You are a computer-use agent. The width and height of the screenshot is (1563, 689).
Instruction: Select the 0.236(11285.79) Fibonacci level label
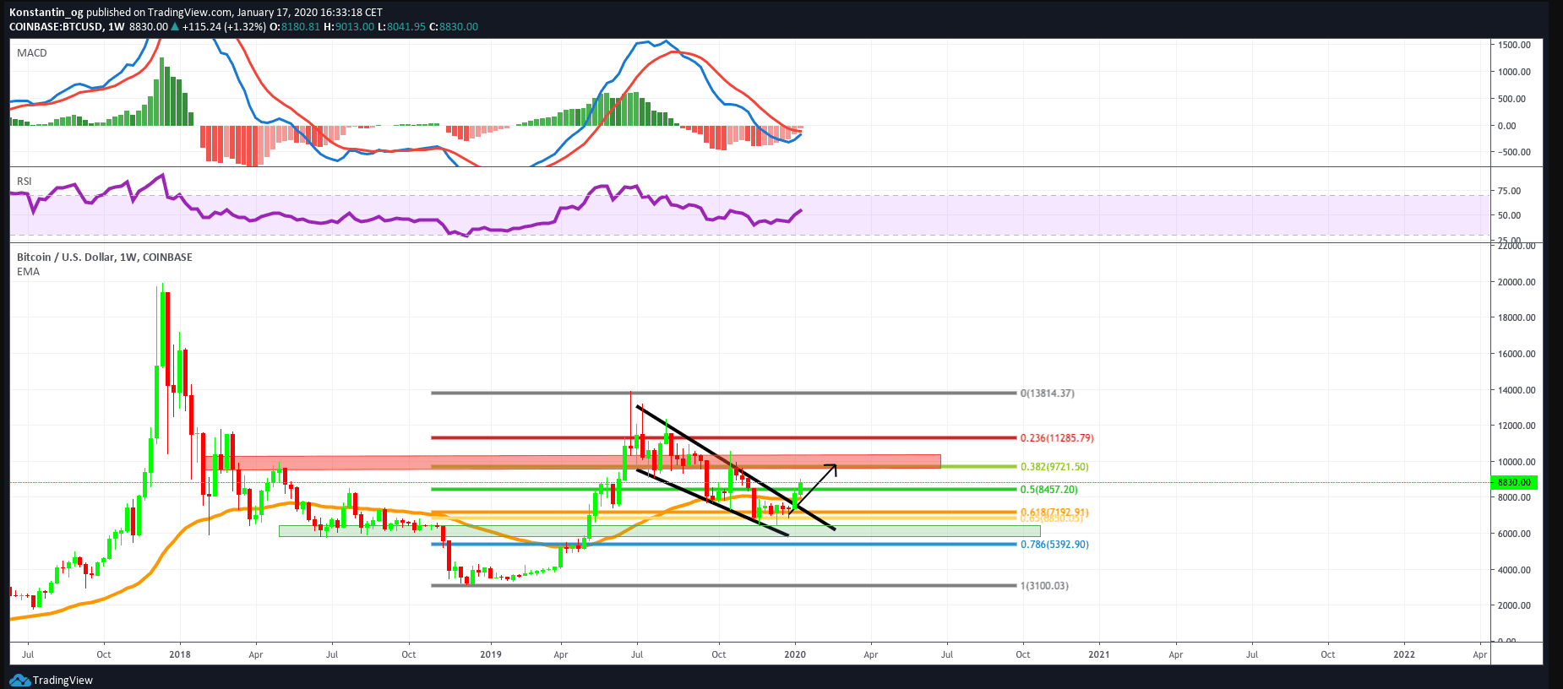(1056, 438)
